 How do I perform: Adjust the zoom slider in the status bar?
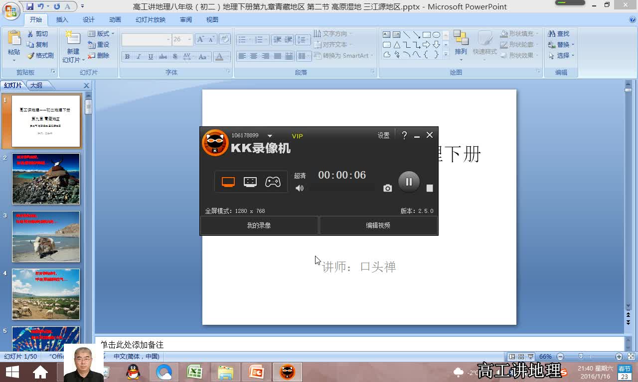pyautogui.click(x=581, y=357)
